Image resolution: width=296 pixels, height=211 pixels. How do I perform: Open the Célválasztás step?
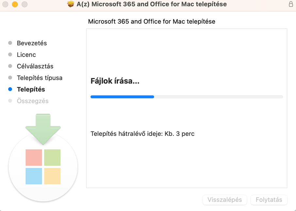point(35,66)
